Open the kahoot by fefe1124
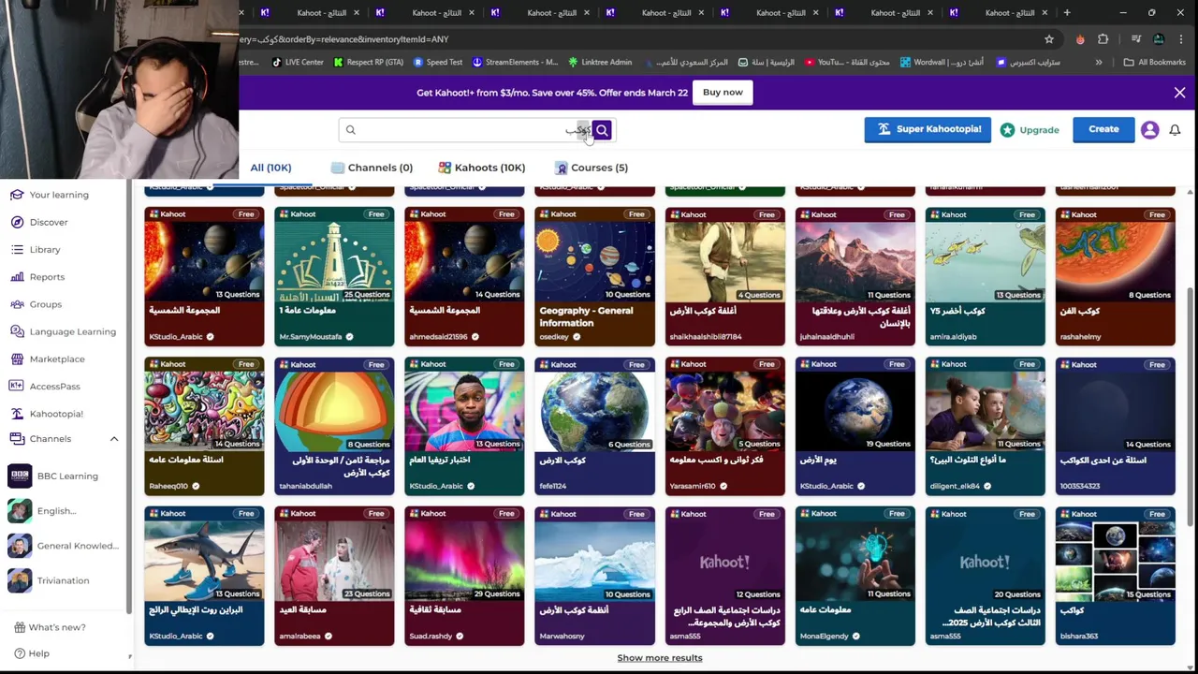This screenshot has height=674, width=1198. 594,426
